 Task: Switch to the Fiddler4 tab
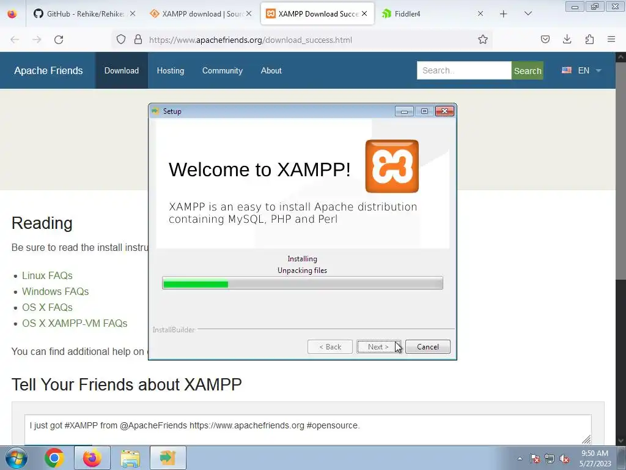pyautogui.click(x=432, y=13)
